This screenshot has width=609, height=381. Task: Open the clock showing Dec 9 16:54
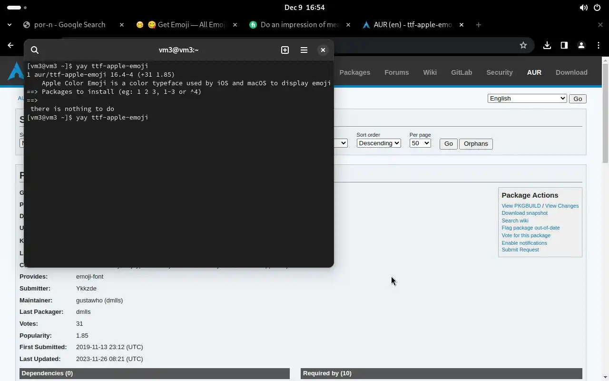tap(304, 8)
